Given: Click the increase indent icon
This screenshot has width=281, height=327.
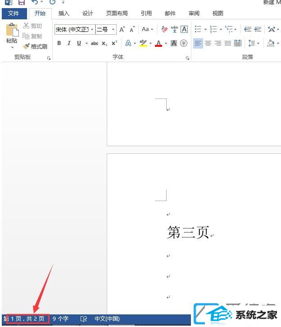Looking at the screenshot, I should 258,29.
